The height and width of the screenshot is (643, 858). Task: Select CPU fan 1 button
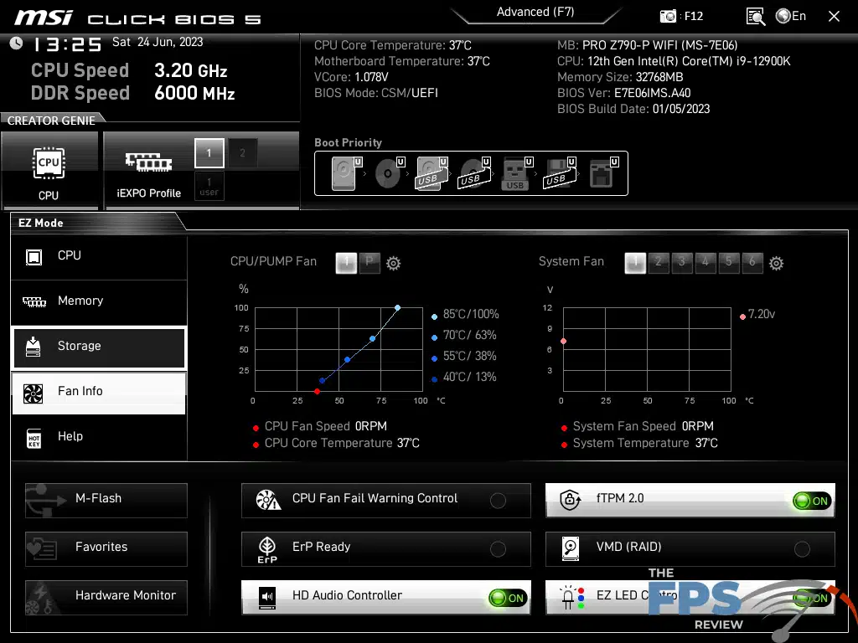pyautogui.click(x=346, y=262)
